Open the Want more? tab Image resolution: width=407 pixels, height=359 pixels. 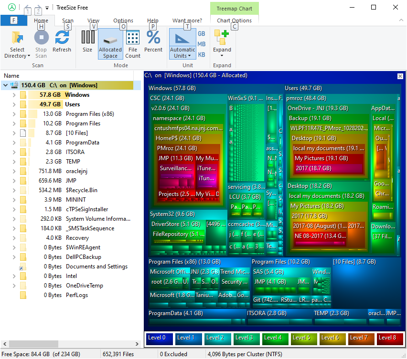tap(187, 21)
